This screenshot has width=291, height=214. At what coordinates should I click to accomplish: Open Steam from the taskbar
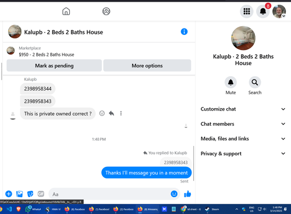(212, 209)
